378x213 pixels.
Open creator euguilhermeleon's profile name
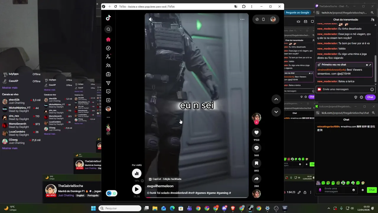tap(160, 186)
